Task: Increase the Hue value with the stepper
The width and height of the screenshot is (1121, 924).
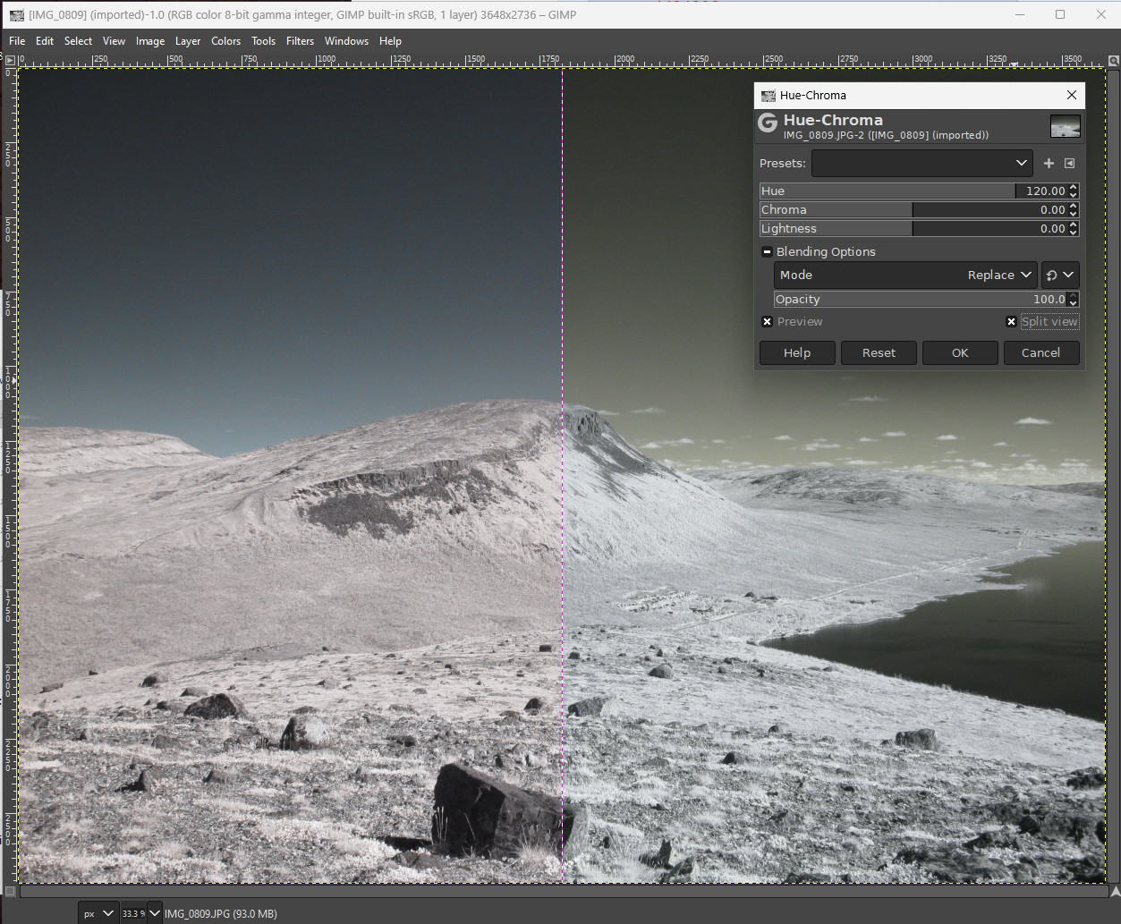Action: point(1074,188)
